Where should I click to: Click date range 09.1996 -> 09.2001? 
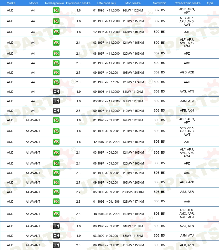coord(106,226)
